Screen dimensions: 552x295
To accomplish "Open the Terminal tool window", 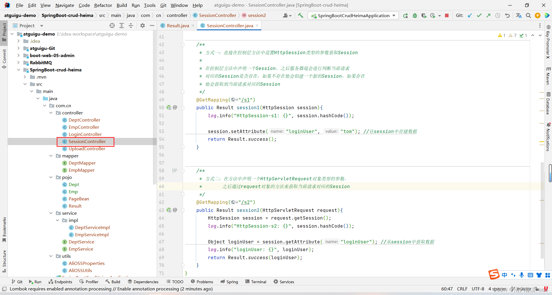I will tap(256, 282).
